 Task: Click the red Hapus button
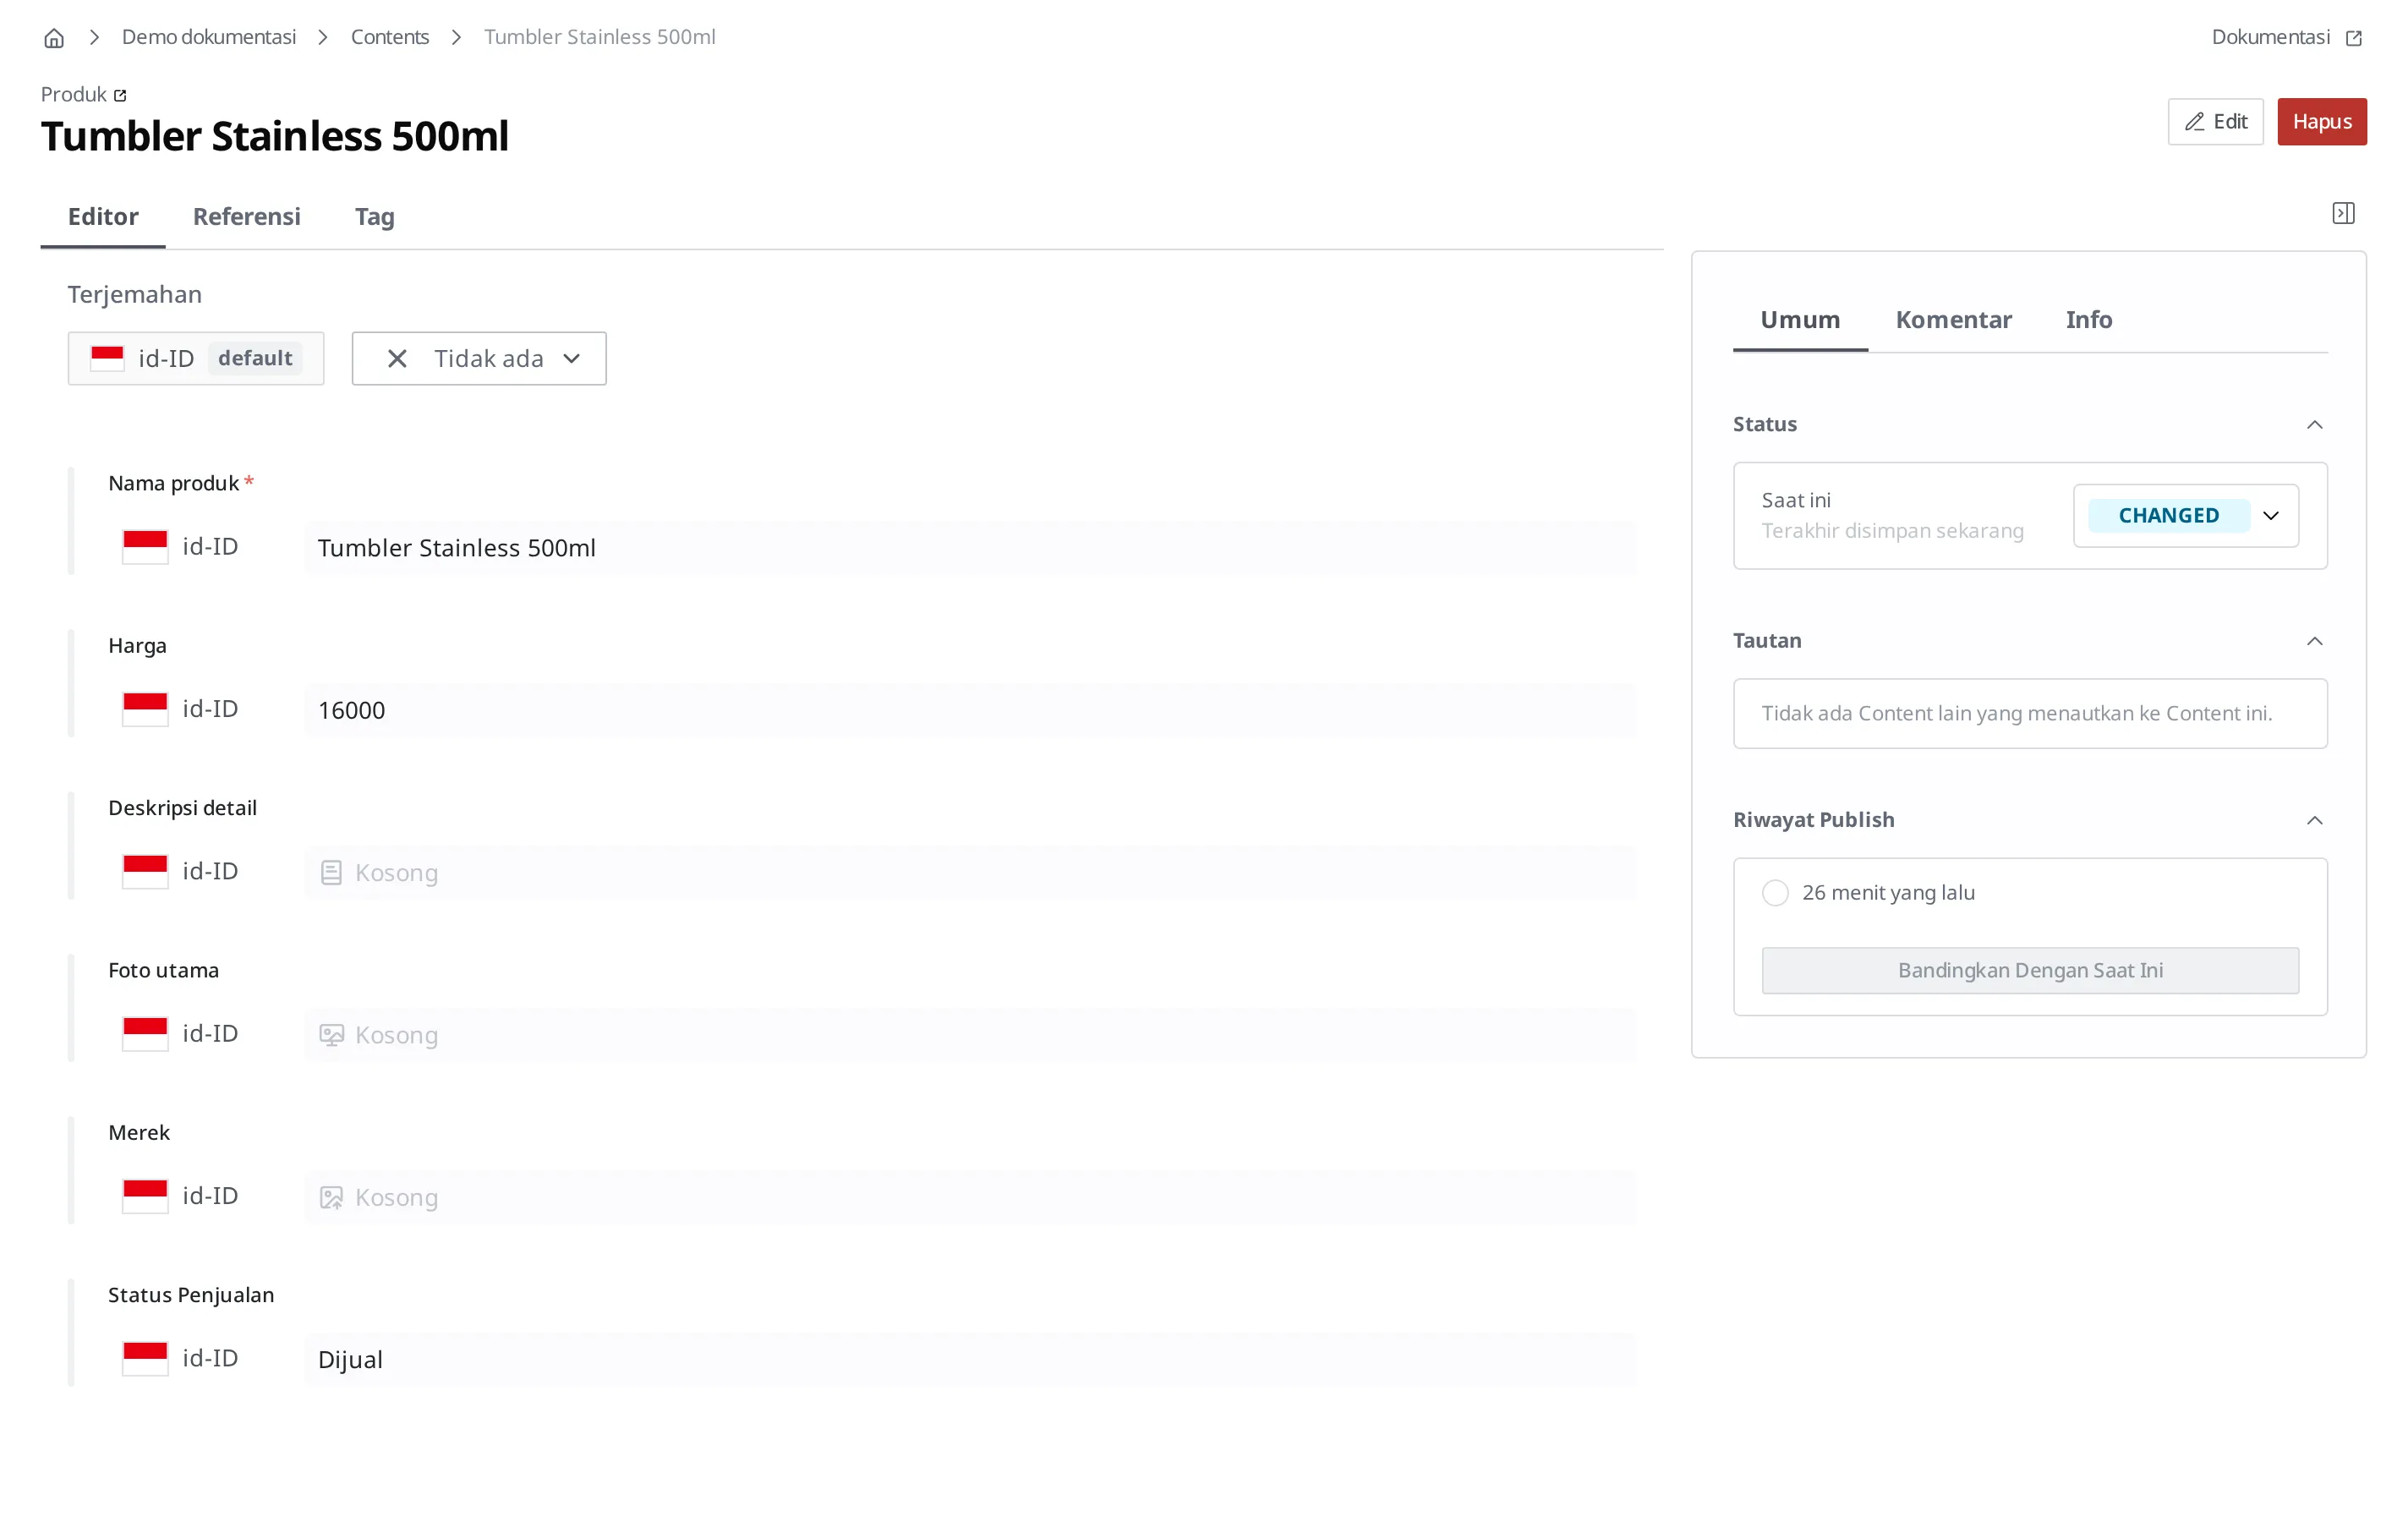coord(2321,121)
